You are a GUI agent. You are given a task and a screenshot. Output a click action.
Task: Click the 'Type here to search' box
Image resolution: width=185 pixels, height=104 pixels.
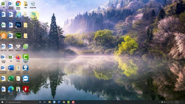pyautogui.click(x=21, y=102)
